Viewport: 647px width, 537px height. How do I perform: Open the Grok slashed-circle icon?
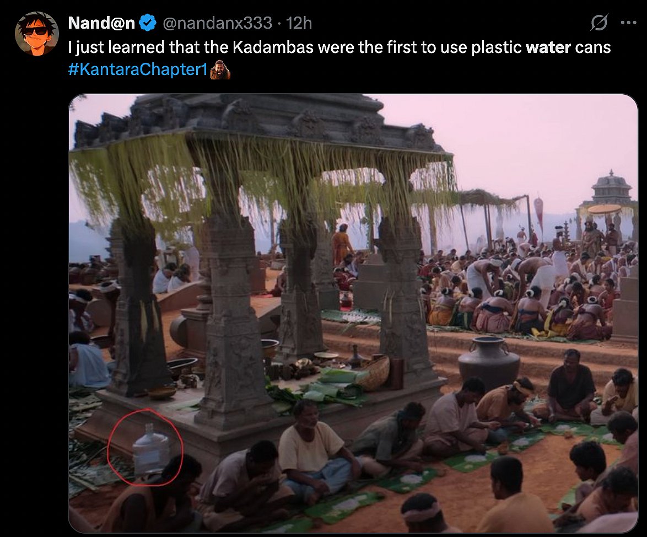coord(599,23)
